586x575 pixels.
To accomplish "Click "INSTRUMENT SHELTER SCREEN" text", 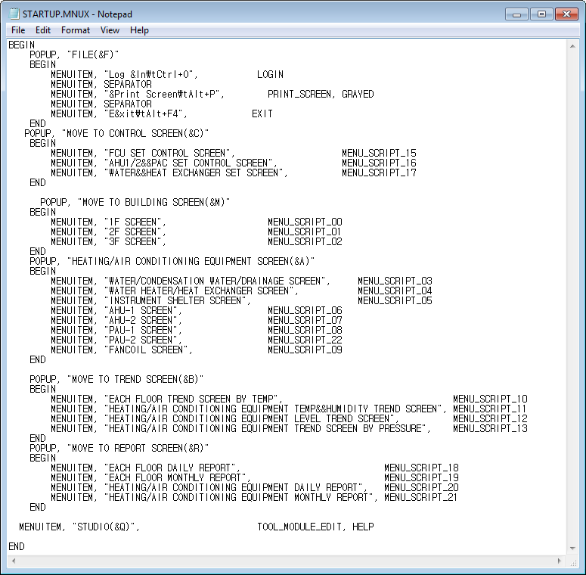I will [175, 300].
